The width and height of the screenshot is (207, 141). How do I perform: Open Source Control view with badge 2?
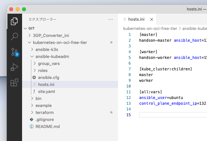coord(15,52)
